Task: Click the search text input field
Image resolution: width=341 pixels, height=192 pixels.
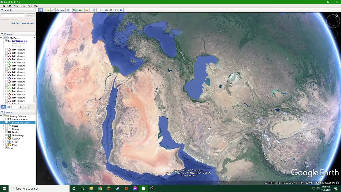Action: click(x=13, y=15)
